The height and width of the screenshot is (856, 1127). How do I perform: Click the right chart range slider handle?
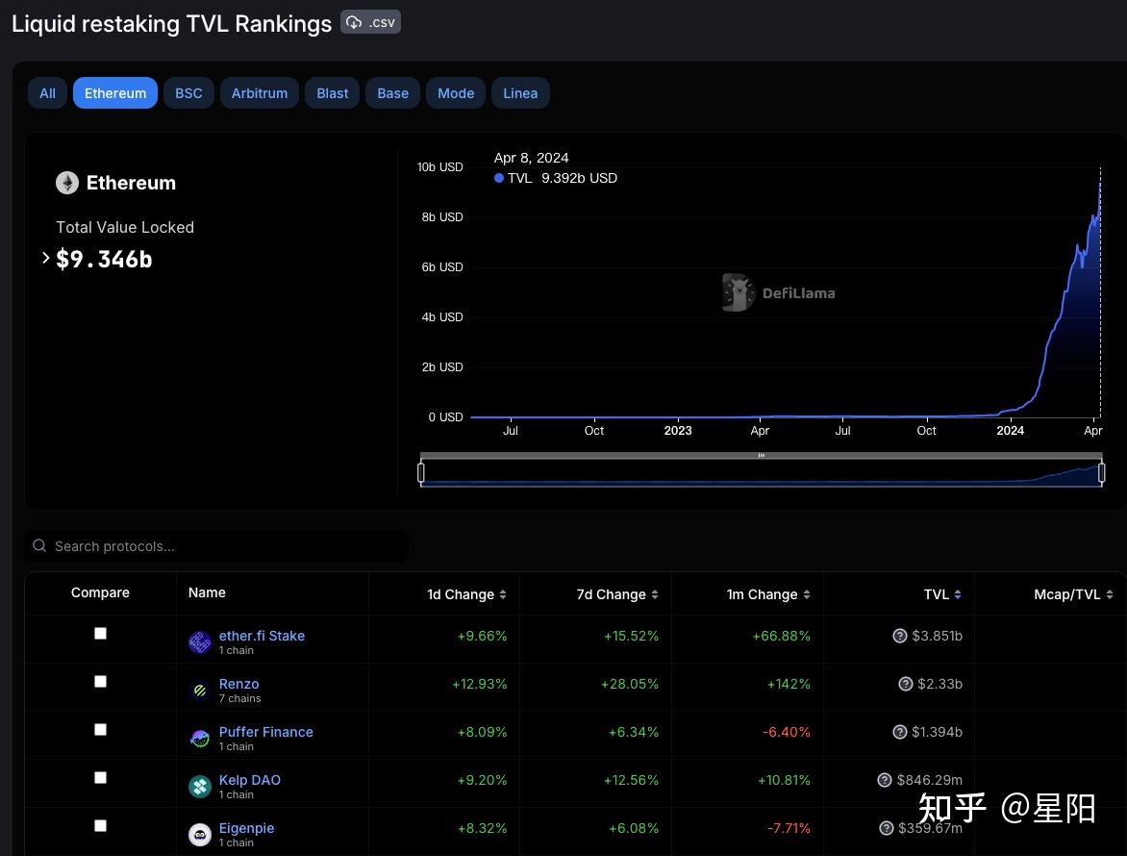coord(1101,472)
